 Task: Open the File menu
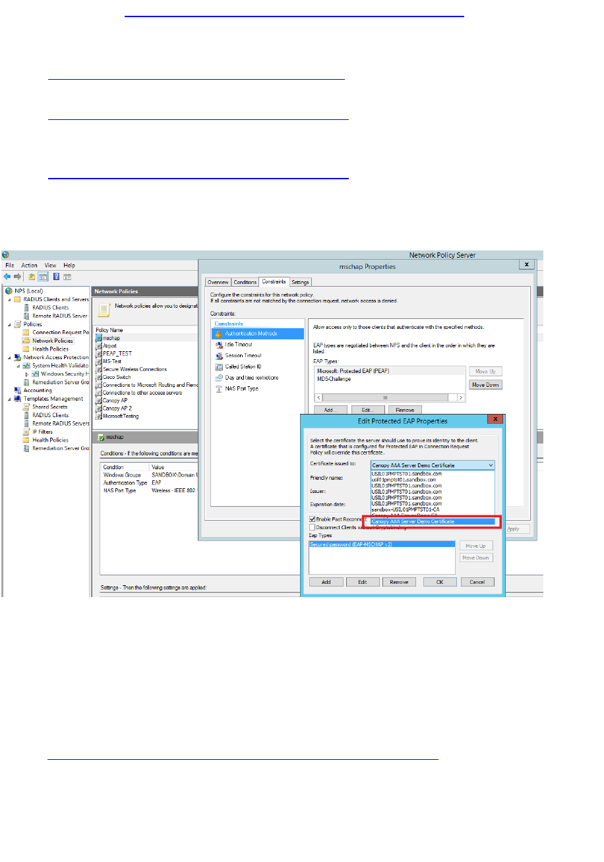[x=10, y=265]
